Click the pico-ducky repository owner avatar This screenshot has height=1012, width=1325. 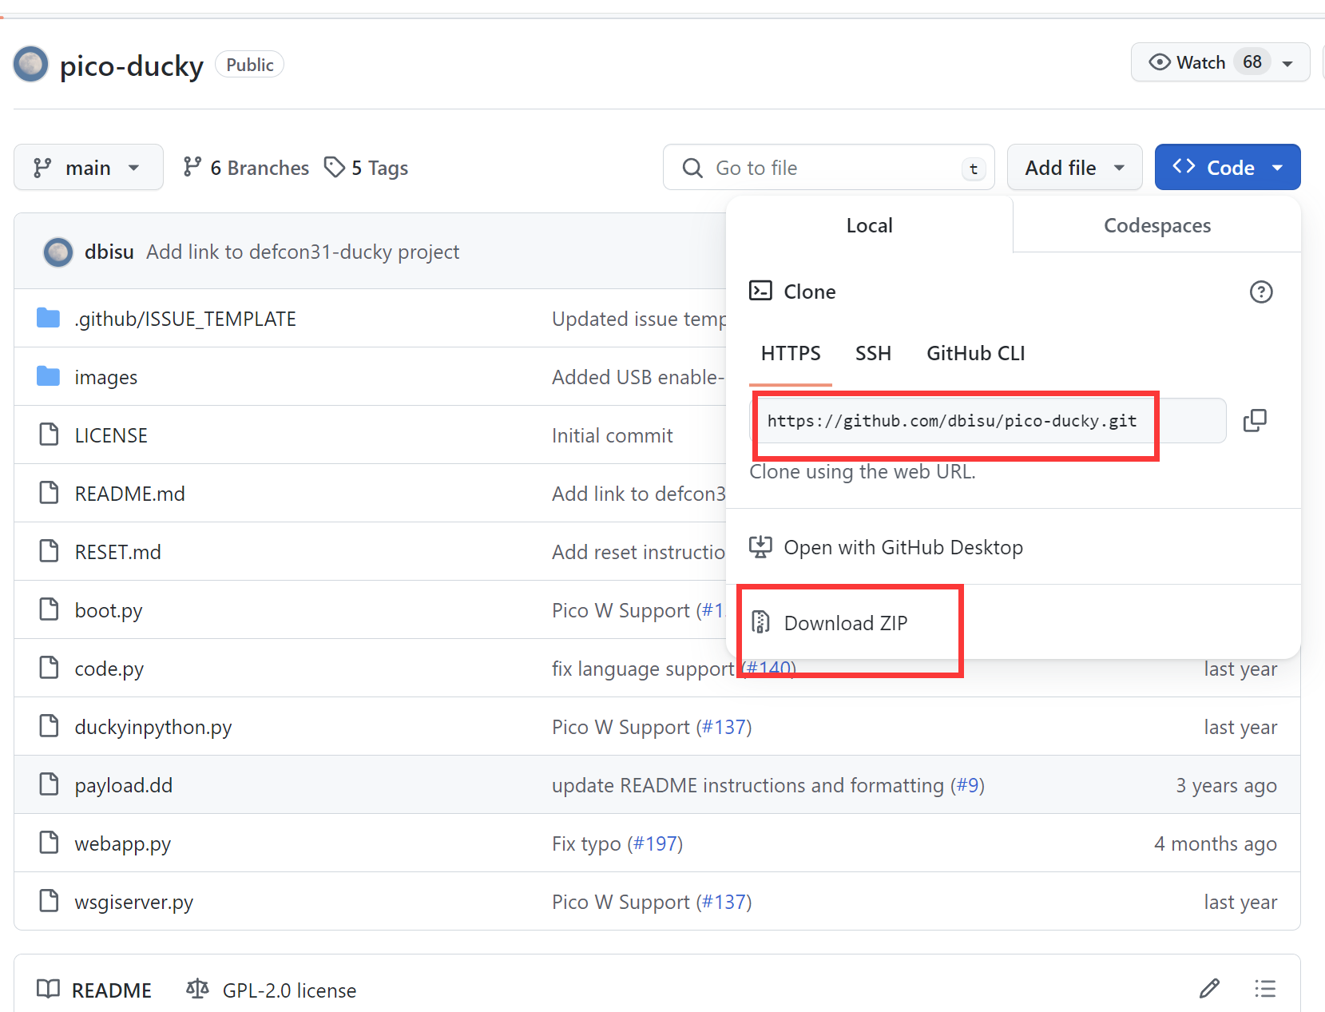[31, 65]
